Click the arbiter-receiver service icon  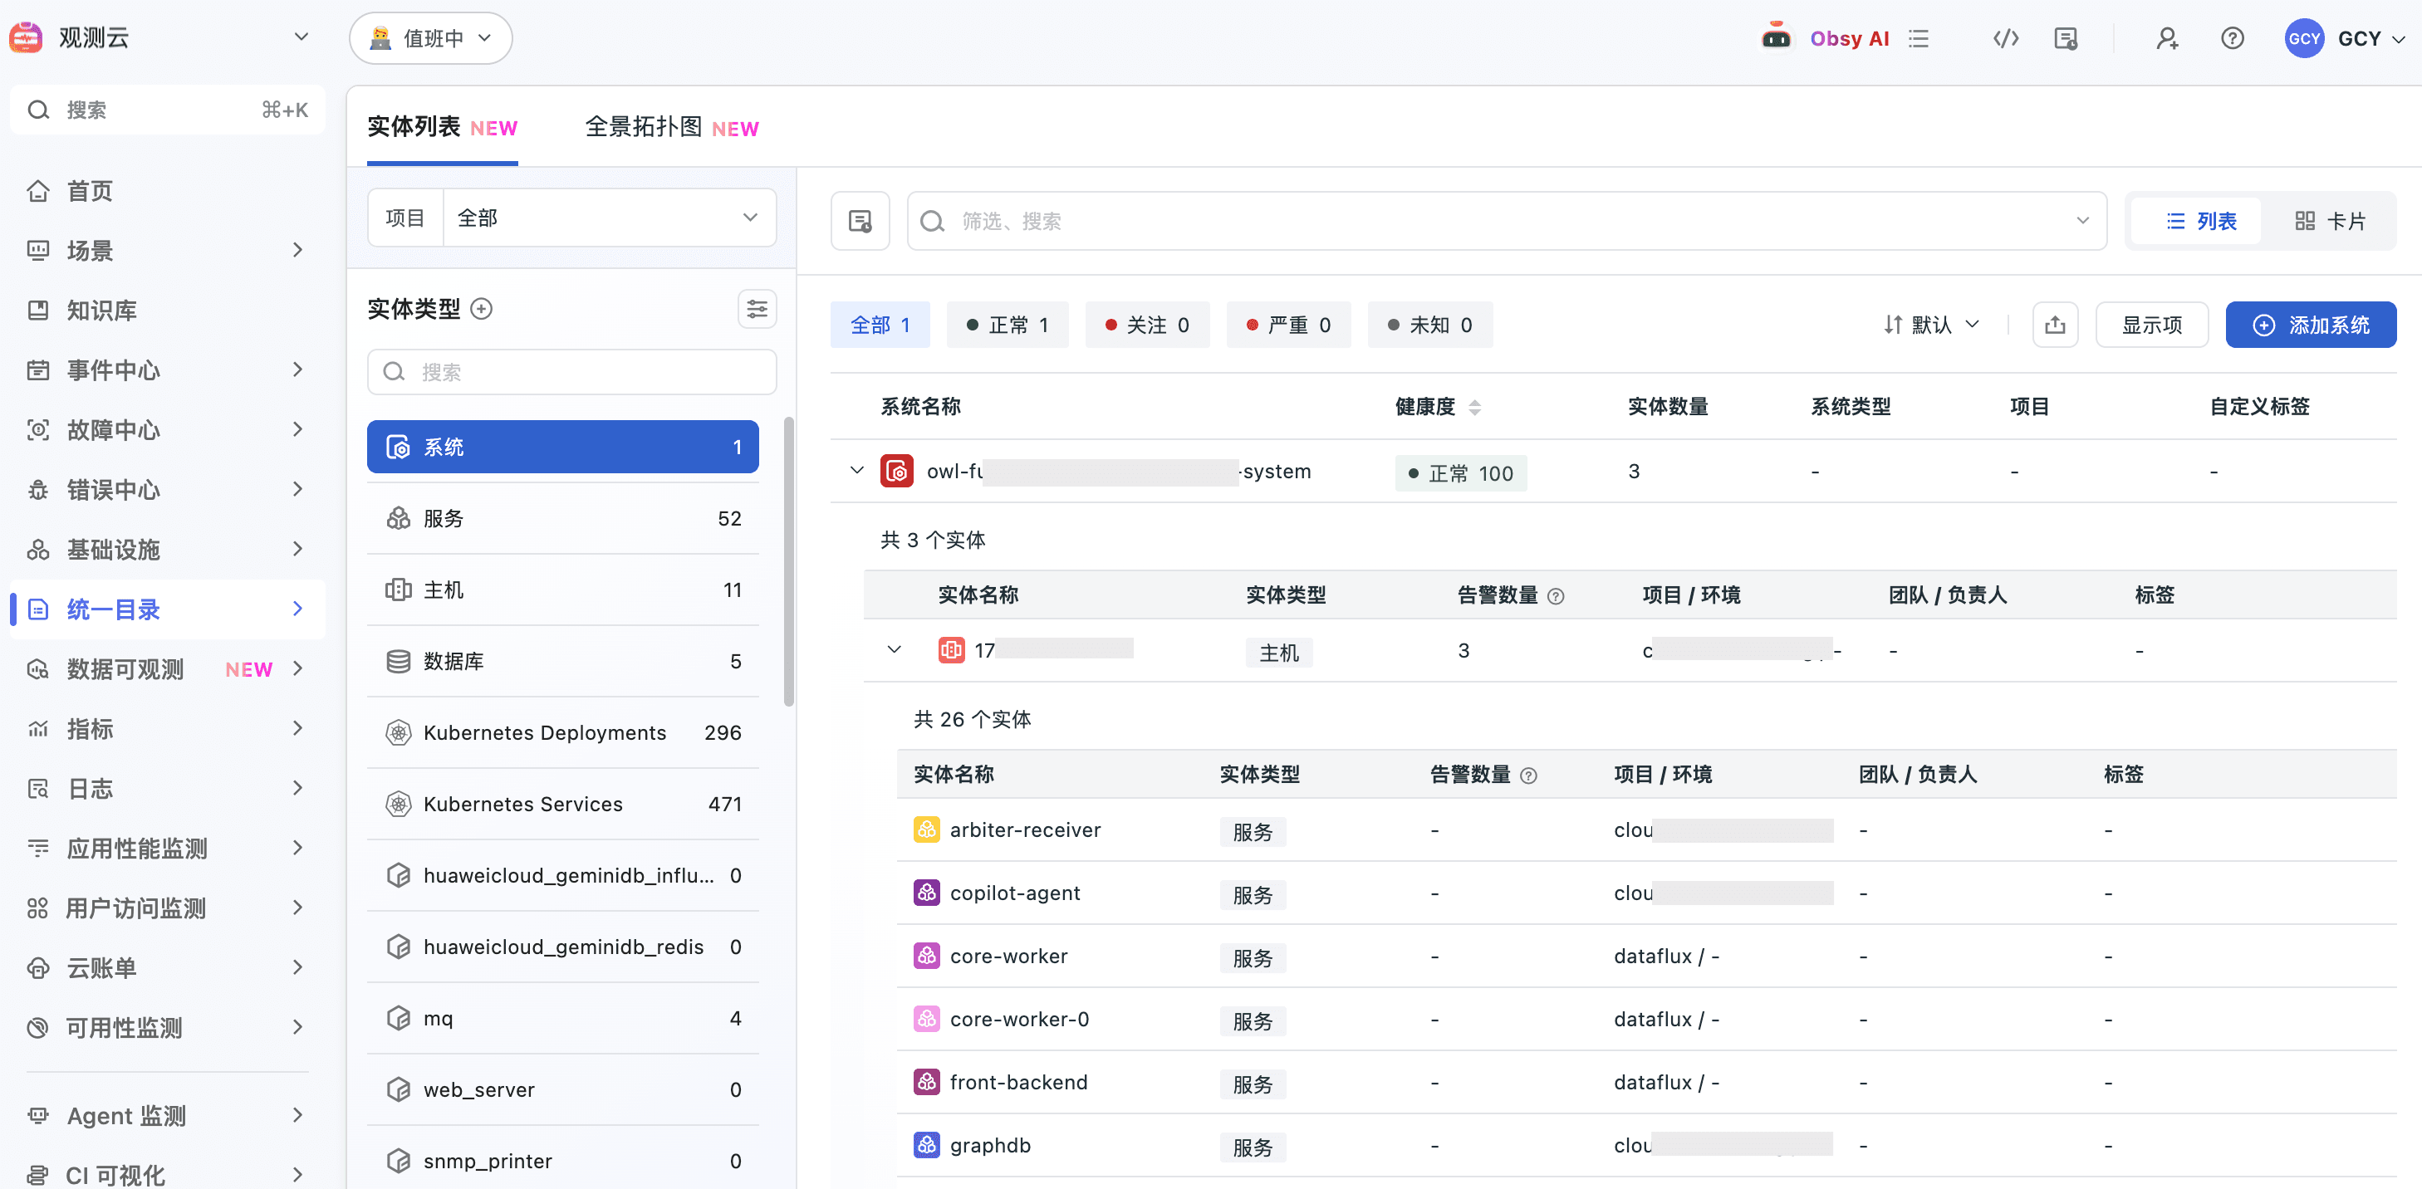point(926,830)
